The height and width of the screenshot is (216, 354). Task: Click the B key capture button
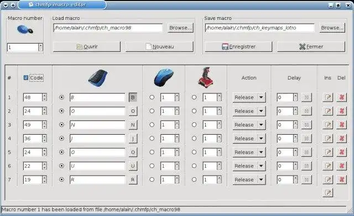point(133,97)
